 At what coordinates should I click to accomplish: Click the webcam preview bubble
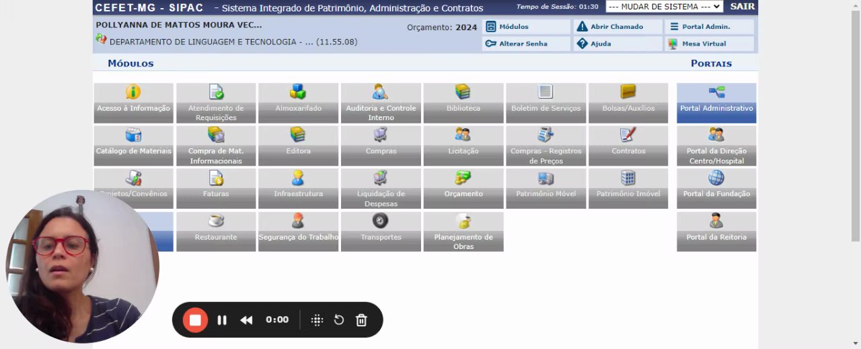(82, 266)
